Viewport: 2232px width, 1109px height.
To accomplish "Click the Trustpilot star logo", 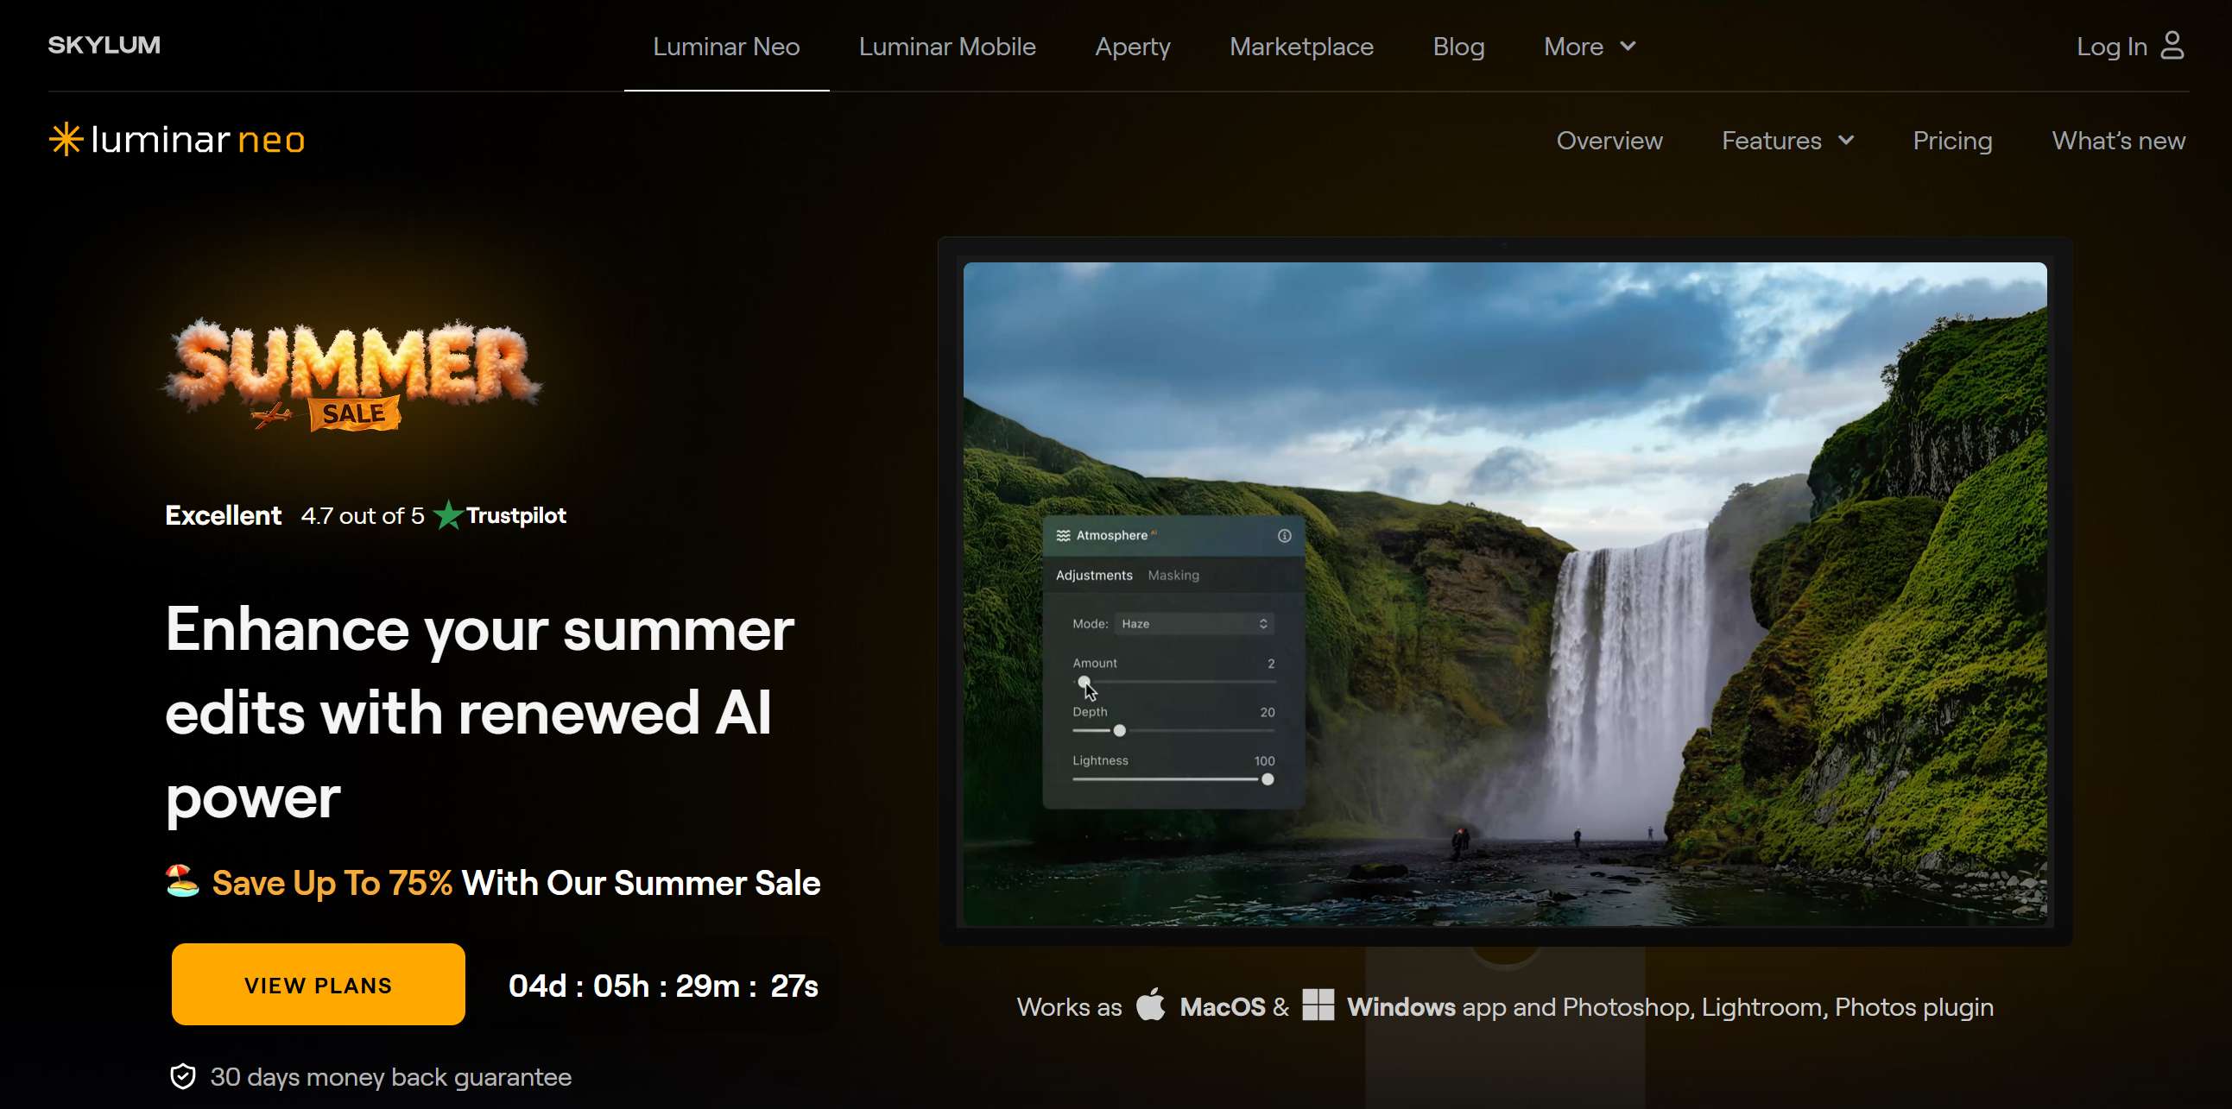I will pyautogui.click(x=448, y=515).
